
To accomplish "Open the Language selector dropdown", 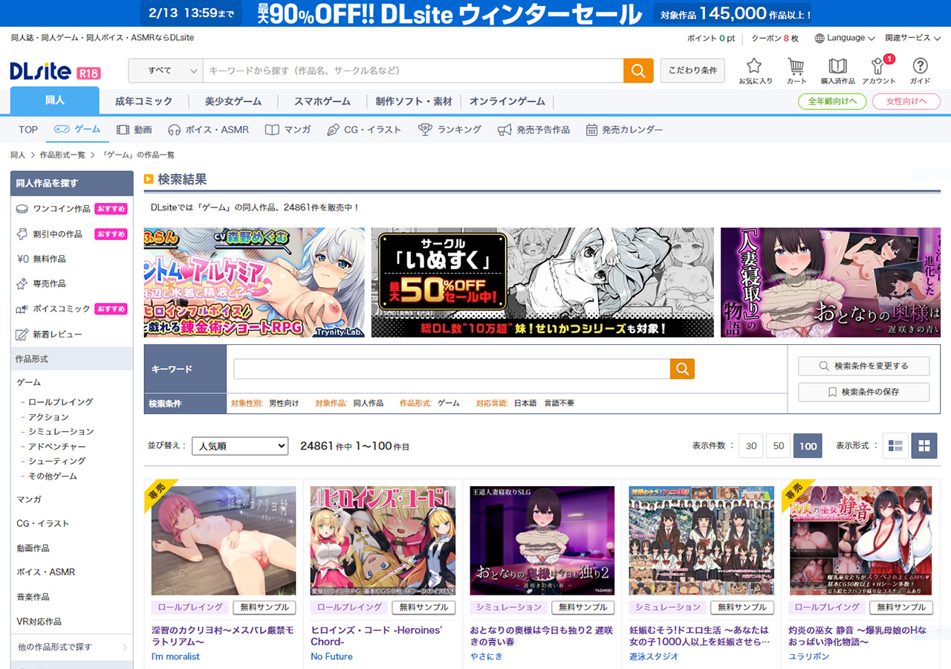I will pyautogui.click(x=845, y=38).
